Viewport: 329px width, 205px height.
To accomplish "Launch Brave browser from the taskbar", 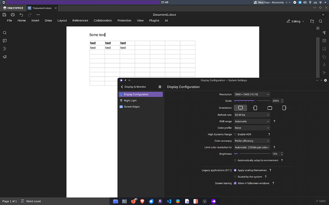I will tap(142, 201).
